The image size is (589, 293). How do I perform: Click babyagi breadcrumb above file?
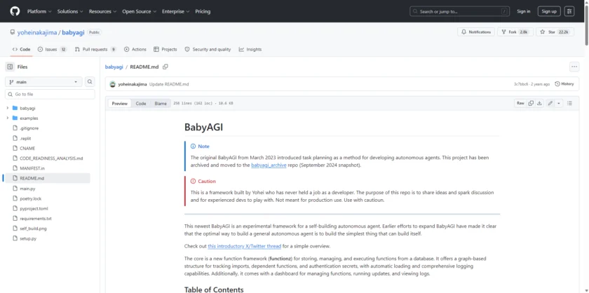point(114,67)
